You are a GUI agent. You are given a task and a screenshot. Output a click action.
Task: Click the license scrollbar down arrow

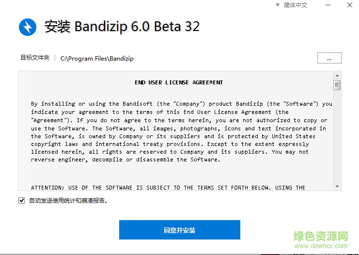pyautogui.click(x=337, y=187)
